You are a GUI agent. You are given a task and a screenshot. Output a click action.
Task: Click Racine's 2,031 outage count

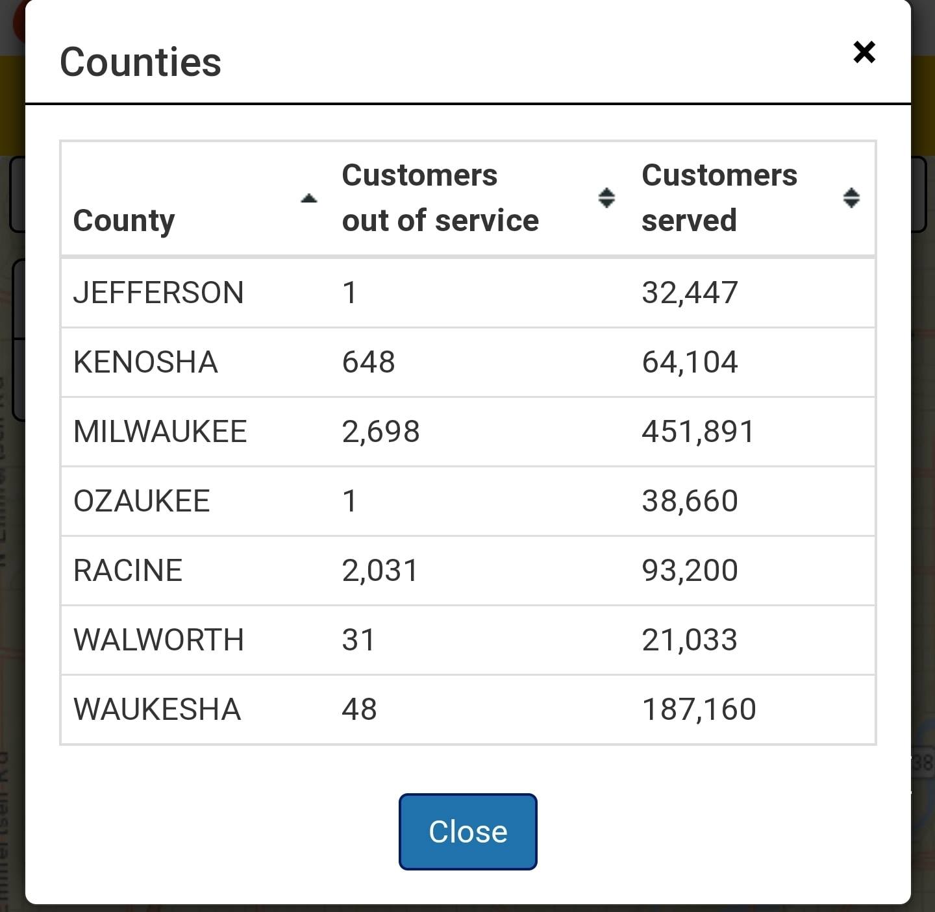coord(380,571)
